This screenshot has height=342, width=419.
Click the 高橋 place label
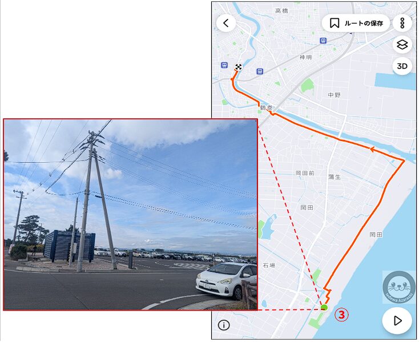coord(281,11)
